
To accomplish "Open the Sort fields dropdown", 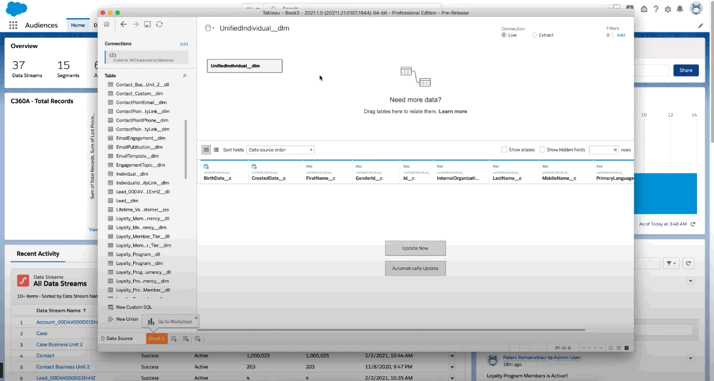I will click(x=280, y=149).
